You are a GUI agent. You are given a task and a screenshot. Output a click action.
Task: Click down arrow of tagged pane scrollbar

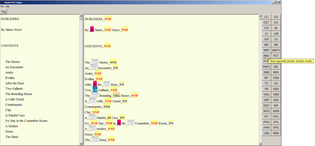(x=260, y=144)
